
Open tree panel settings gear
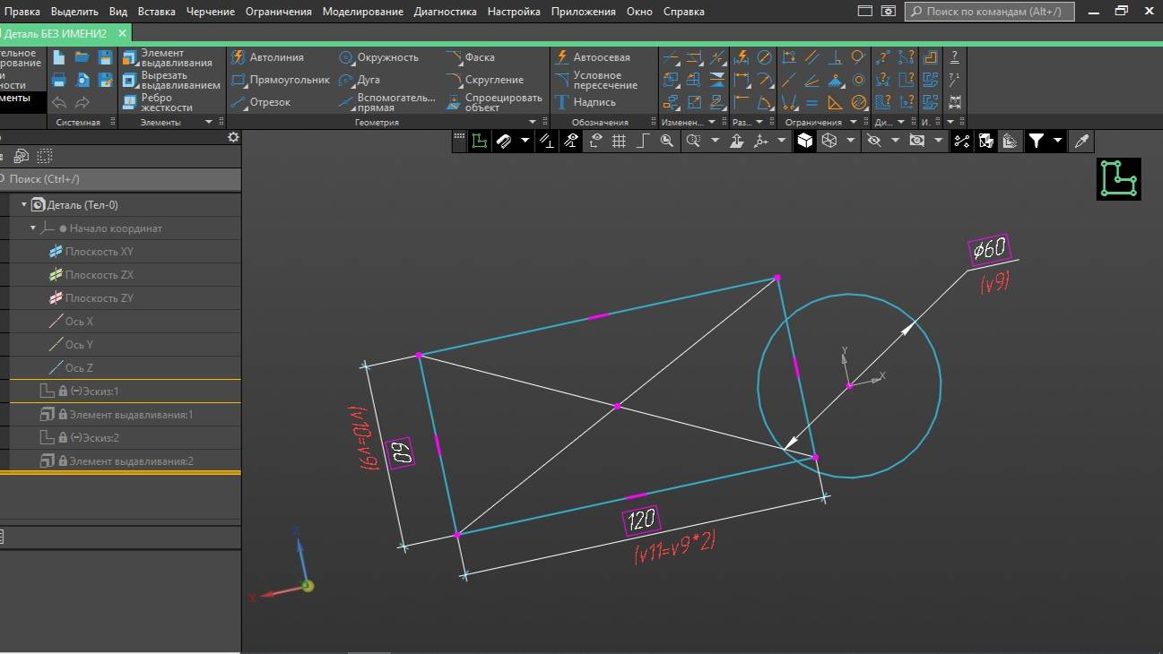click(233, 137)
